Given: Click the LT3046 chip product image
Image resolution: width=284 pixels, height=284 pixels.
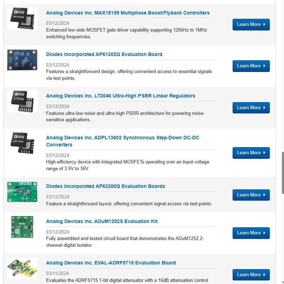Looking at the screenshot, I should click(x=22, y=101).
